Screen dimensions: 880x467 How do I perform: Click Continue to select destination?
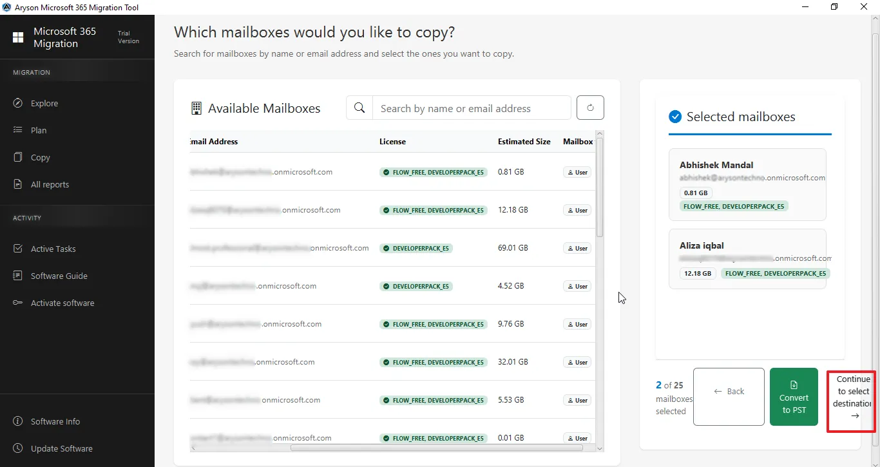[x=852, y=397]
